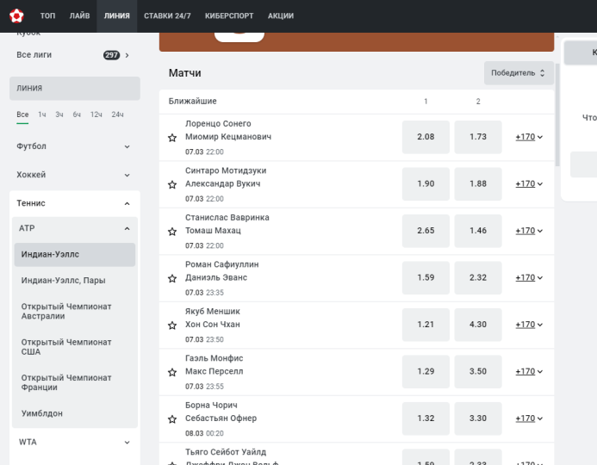
Task: Filter matches within 6ч
Action: click(77, 115)
